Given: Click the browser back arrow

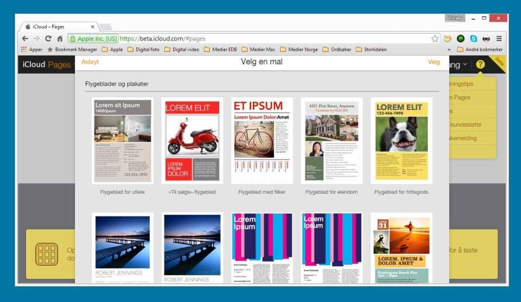Looking at the screenshot, I should coord(25,38).
